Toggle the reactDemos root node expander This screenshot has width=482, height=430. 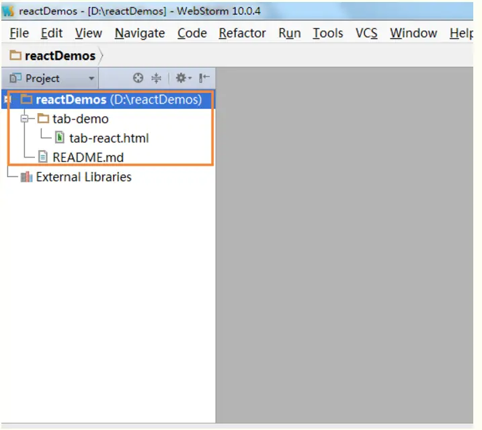click(x=7, y=100)
